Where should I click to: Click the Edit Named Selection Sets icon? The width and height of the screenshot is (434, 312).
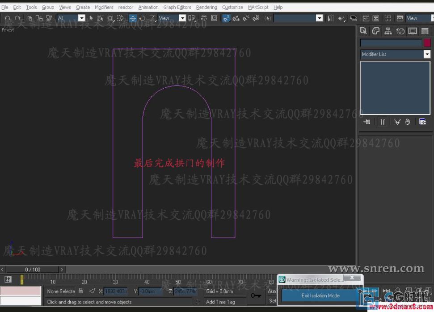point(268,18)
